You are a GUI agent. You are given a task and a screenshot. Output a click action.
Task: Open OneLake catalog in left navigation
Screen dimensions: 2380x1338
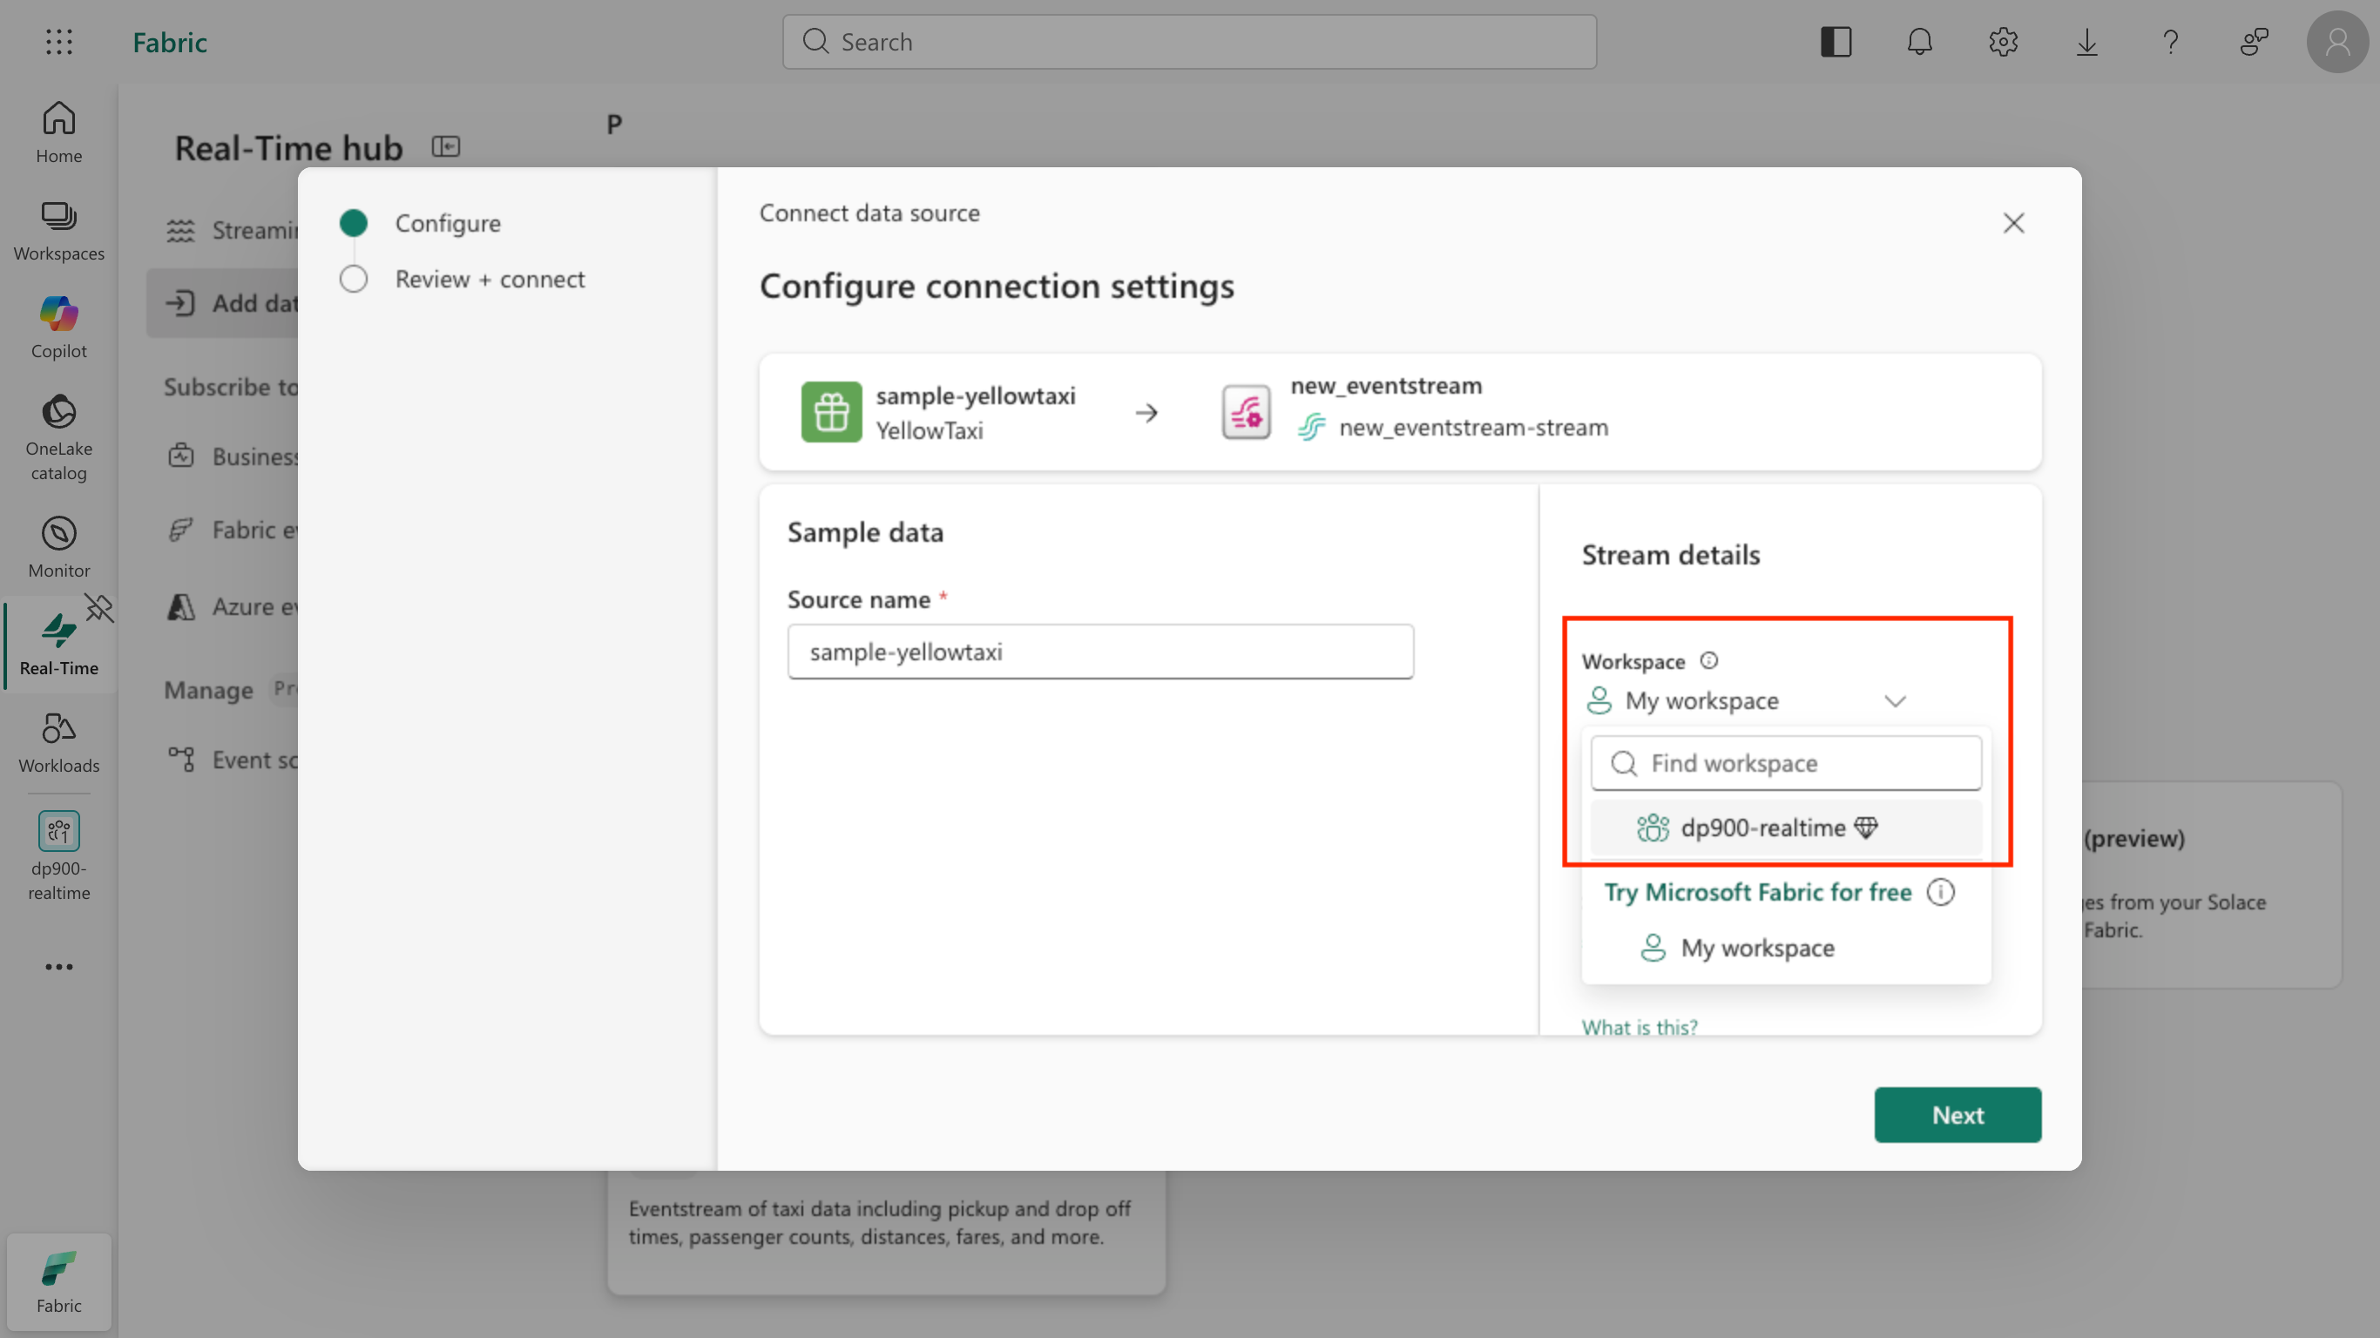[x=59, y=437]
